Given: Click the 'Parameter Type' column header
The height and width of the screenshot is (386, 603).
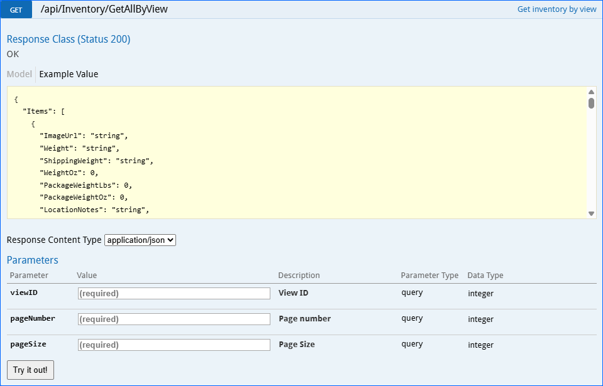Looking at the screenshot, I should [x=429, y=276].
